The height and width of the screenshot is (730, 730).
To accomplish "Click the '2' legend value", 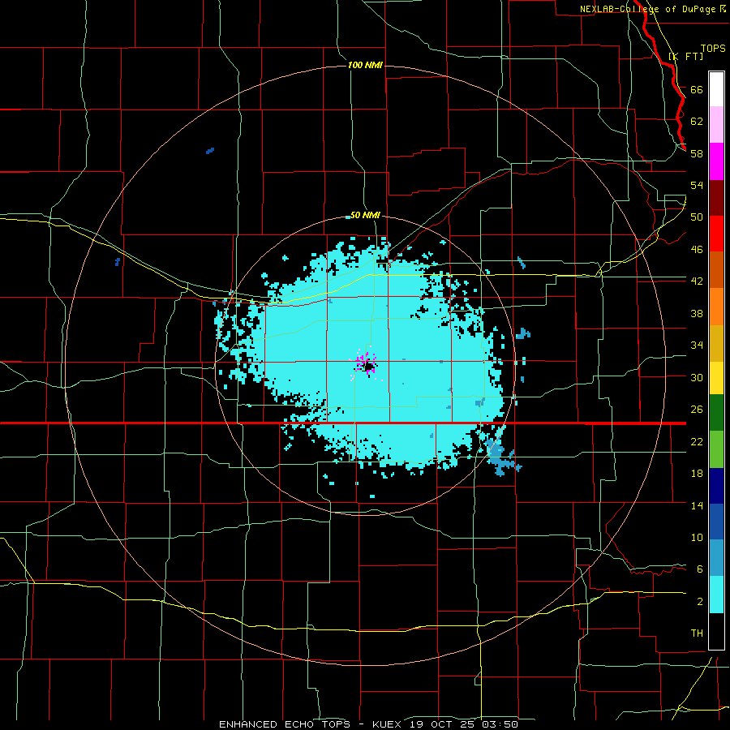I will (x=699, y=602).
